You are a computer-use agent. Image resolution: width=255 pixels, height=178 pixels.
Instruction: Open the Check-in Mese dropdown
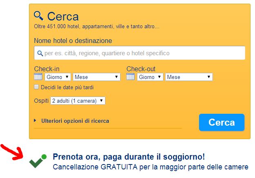tap(96, 77)
